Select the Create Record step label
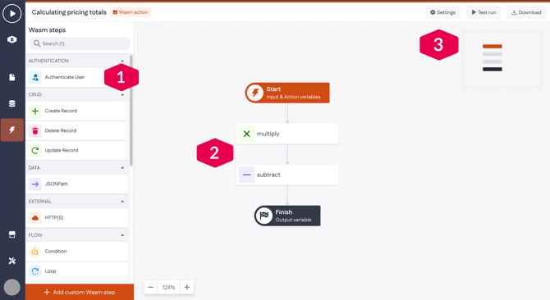This screenshot has height=300, width=550. [61, 111]
